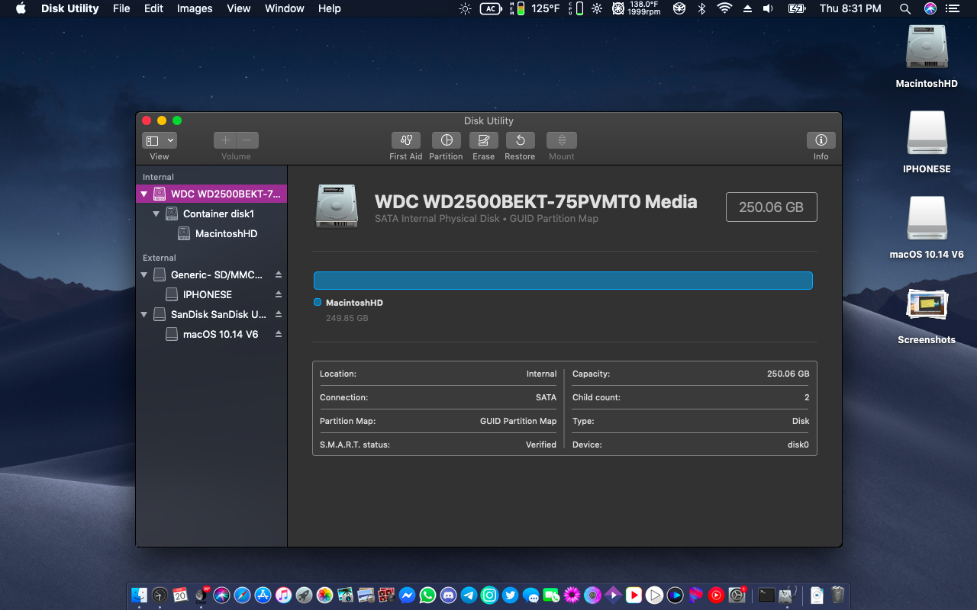Select macOS 10.14 V6 desktop drive icon
This screenshot has width=977, height=610.
tap(927, 218)
